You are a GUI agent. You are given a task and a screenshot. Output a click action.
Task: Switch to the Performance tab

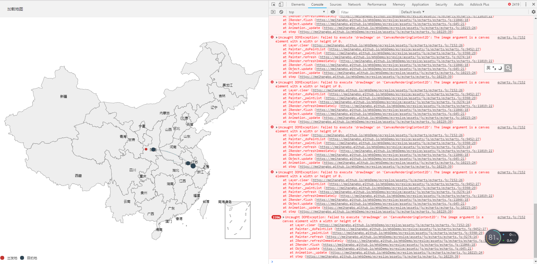[x=377, y=4]
